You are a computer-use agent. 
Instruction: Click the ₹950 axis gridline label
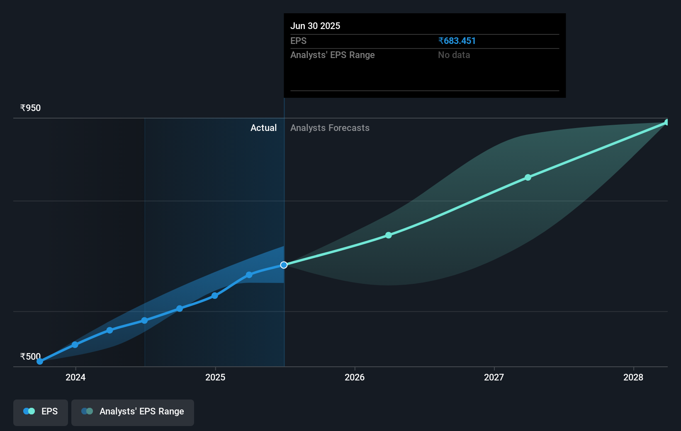click(30, 108)
